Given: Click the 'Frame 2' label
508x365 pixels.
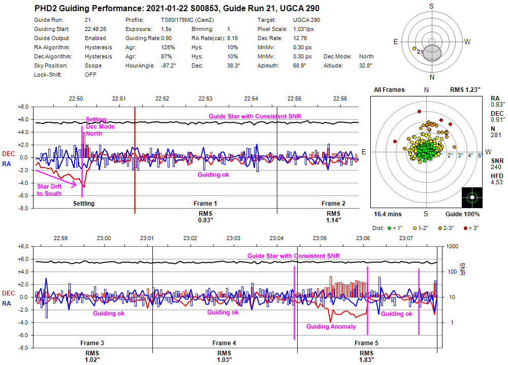Looking at the screenshot, I should coord(333,204).
